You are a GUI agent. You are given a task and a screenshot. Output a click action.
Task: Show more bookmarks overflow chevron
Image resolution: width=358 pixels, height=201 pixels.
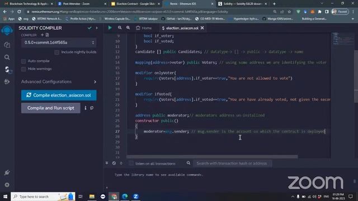click(x=353, y=18)
